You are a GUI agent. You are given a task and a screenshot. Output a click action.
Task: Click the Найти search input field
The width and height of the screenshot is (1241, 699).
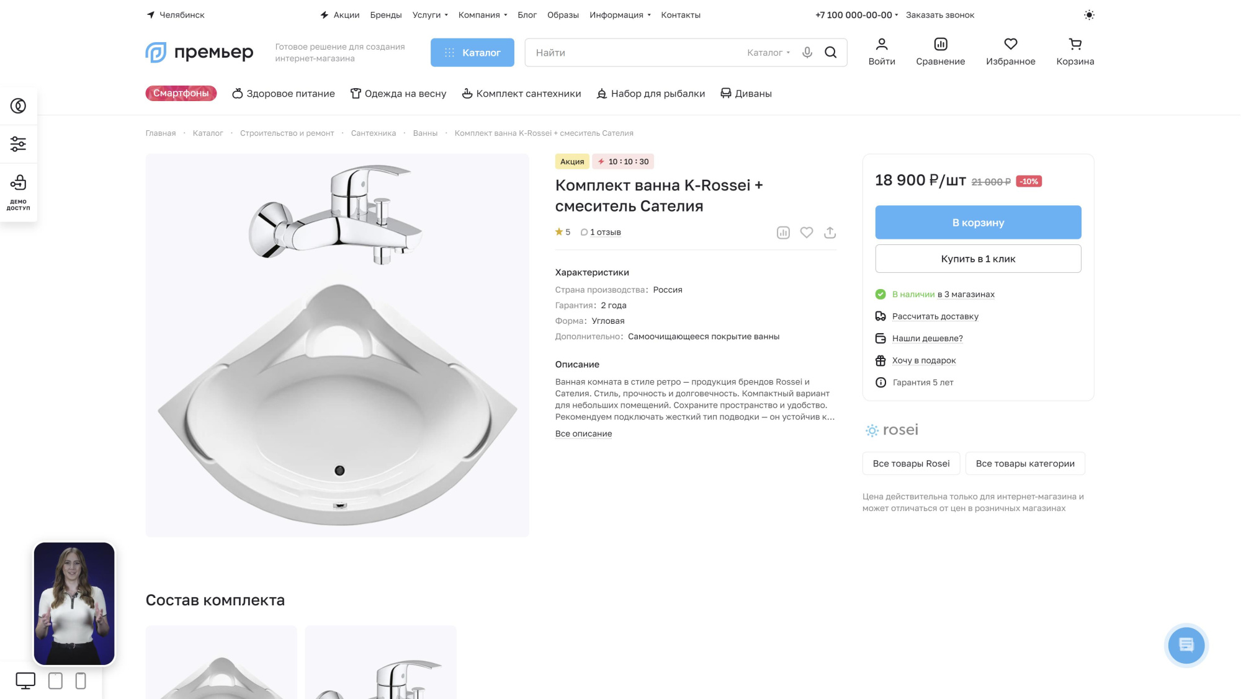pyautogui.click(x=633, y=53)
